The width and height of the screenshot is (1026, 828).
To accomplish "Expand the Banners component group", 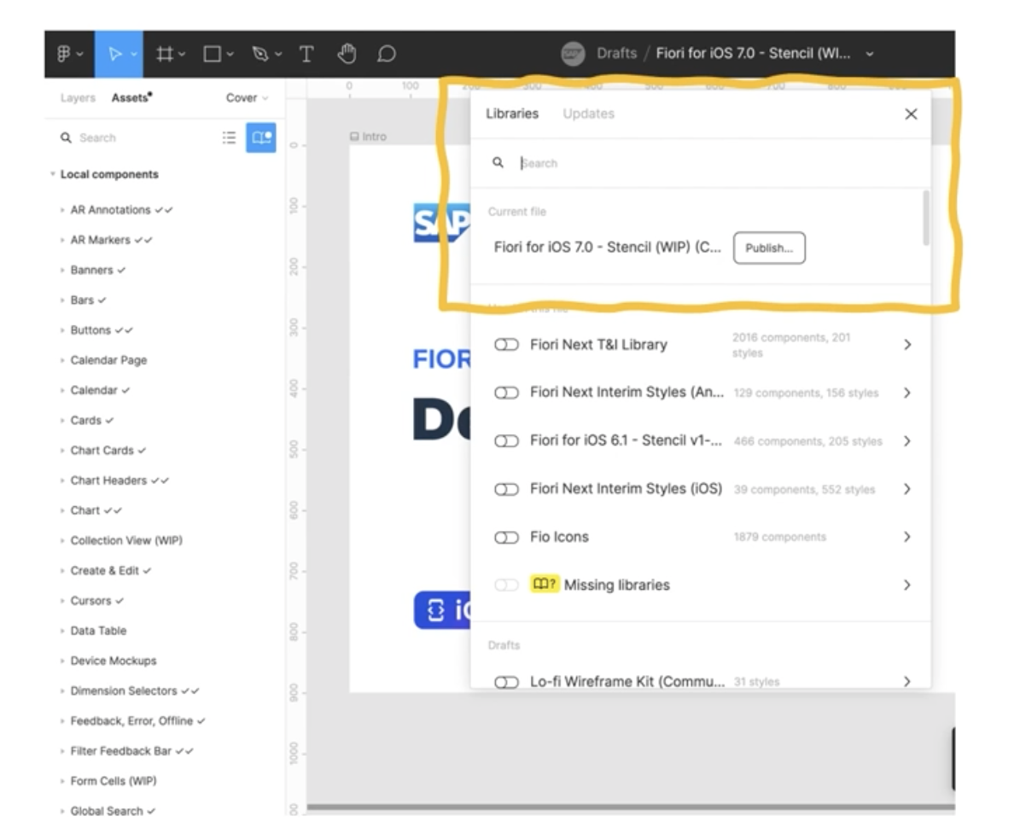I will pos(63,271).
